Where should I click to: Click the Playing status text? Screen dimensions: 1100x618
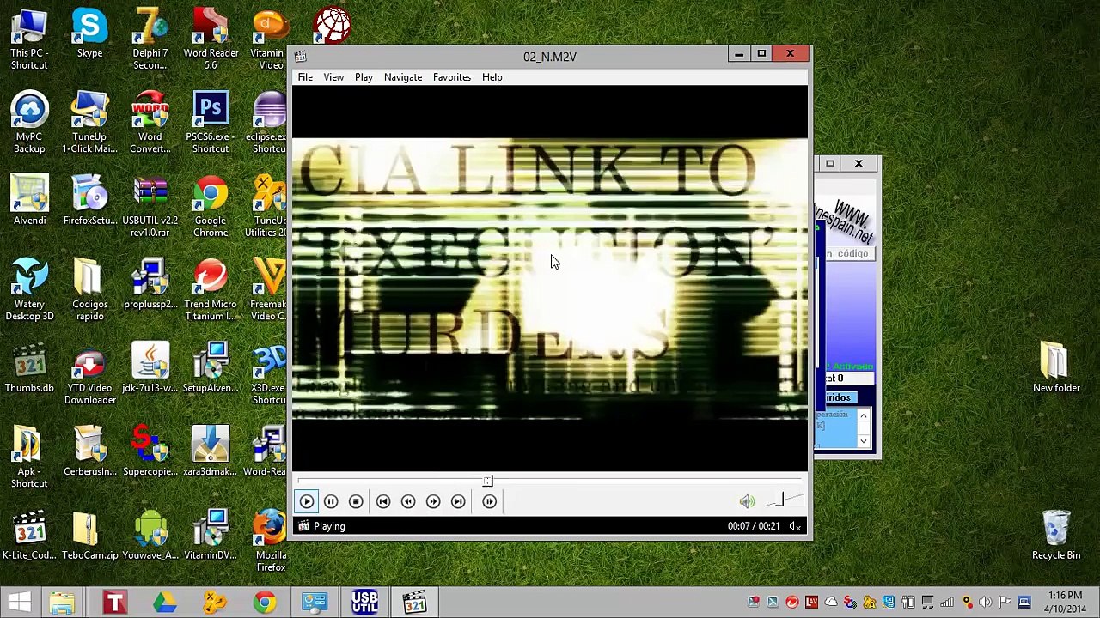329,526
